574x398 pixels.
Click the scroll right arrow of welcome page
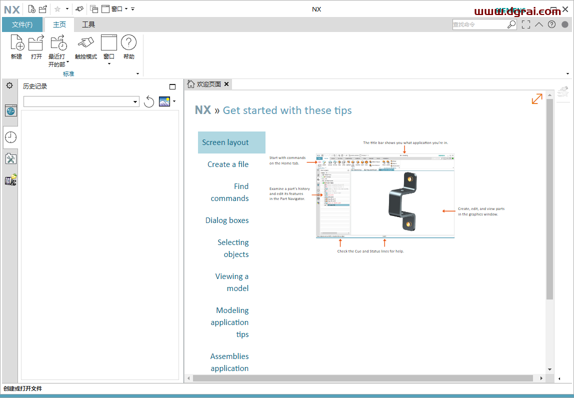point(541,378)
